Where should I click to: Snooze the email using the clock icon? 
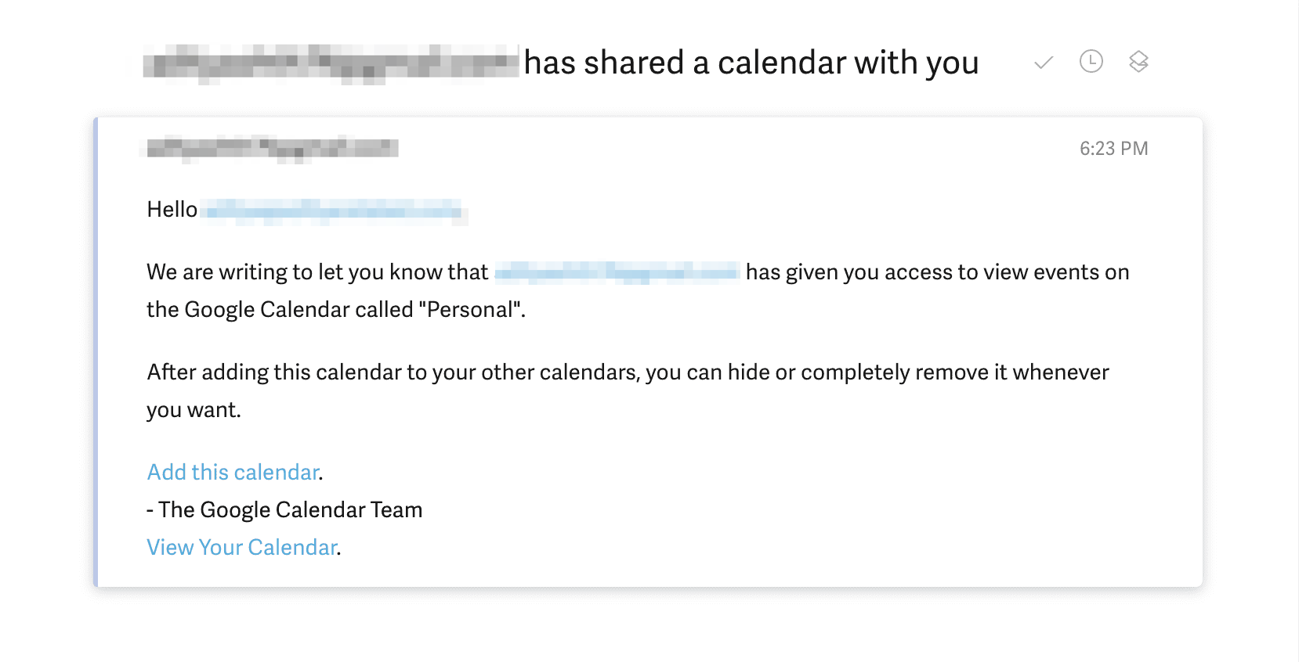click(x=1091, y=62)
